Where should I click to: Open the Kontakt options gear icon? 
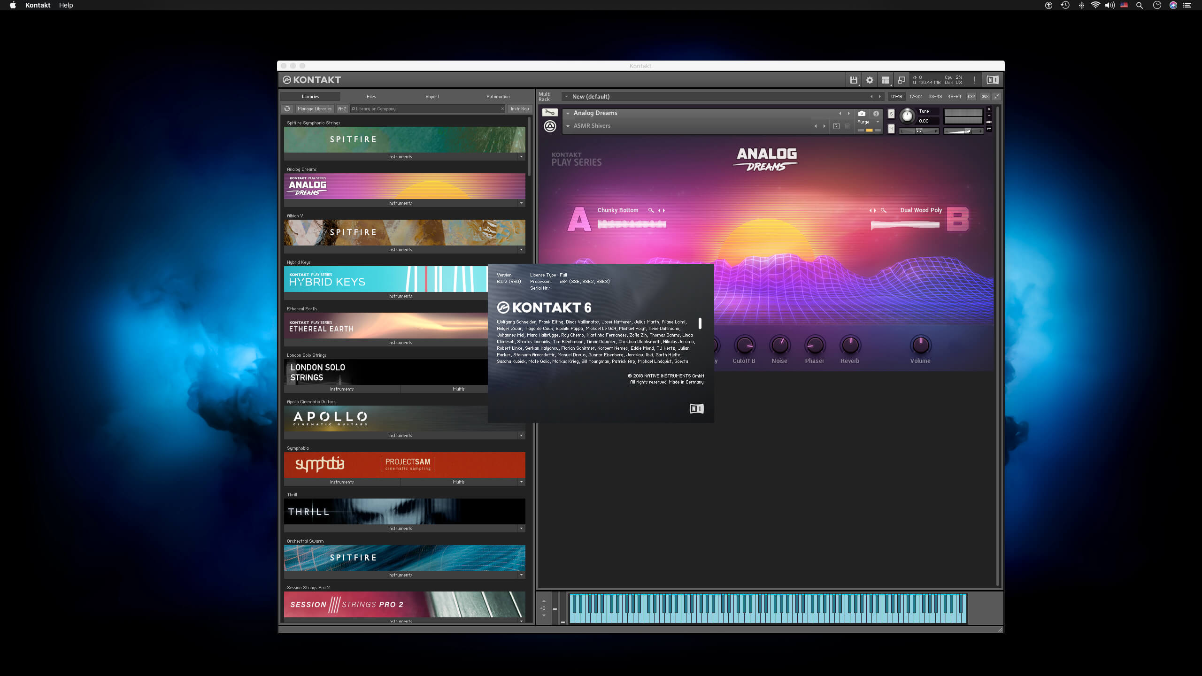[x=870, y=80]
